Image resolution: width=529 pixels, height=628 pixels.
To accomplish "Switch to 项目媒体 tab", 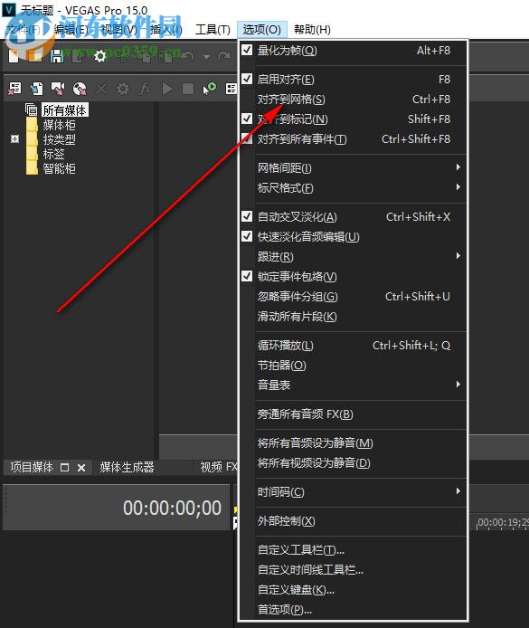I will (x=32, y=467).
